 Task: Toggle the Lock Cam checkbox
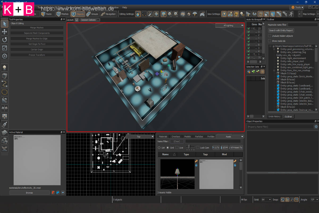[198, 148]
